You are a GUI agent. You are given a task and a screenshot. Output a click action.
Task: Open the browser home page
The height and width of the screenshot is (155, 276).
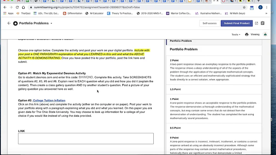click(23, 7)
